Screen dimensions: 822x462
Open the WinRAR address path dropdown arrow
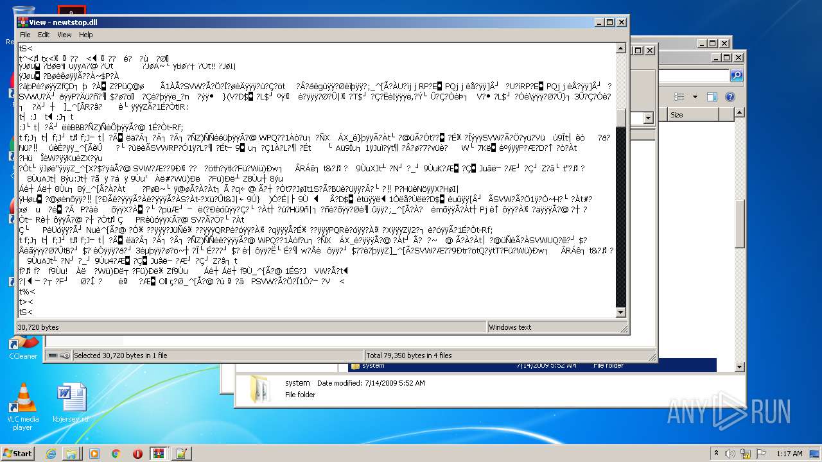(648, 118)
